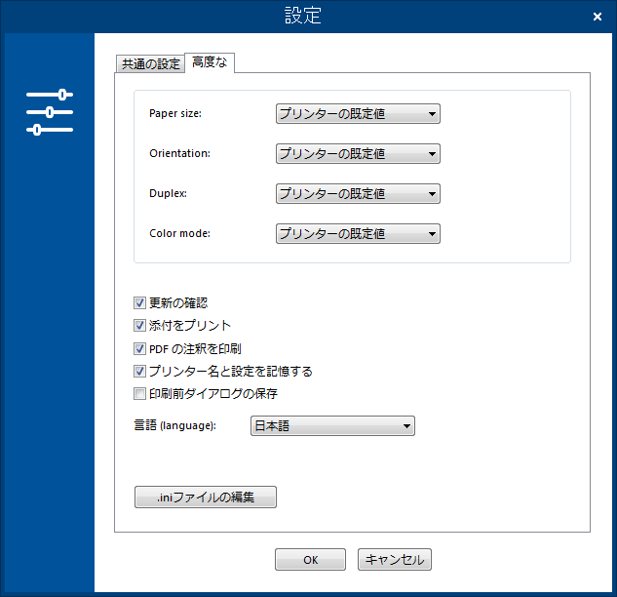Click the 設定 title text

(x=303, y=16)
